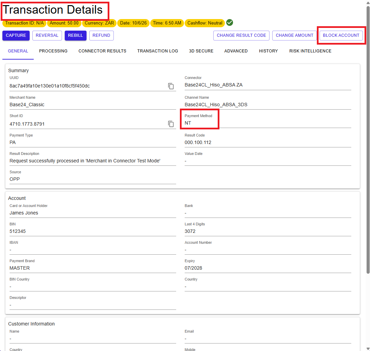Image resolution: width=370 pixels, height=351 pixels.
Task: Switch to the PROCESSING tab
Action: (53, 51)
